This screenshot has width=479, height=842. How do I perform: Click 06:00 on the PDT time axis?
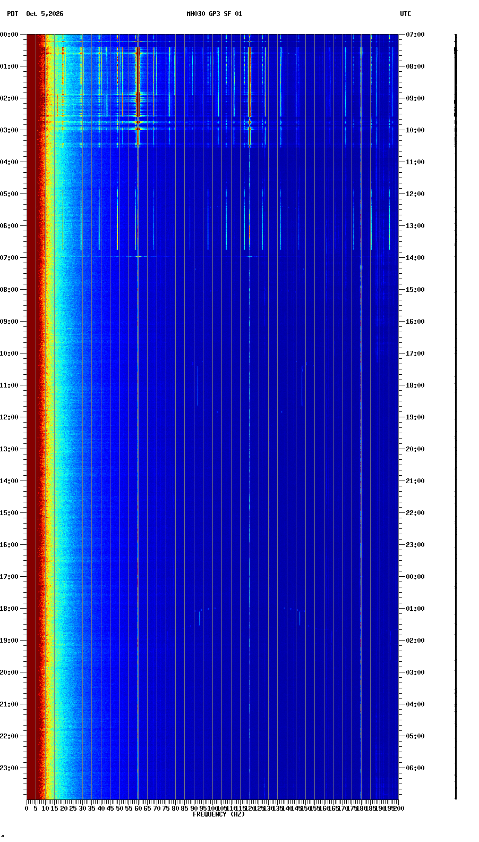[x=9, y=226]
